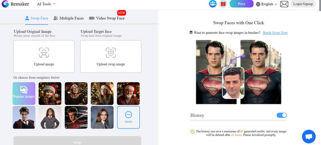The width and height of the screenshot is (321, 145).
Task: Select the girl in grey school sweater template
Action: [50, 117]
